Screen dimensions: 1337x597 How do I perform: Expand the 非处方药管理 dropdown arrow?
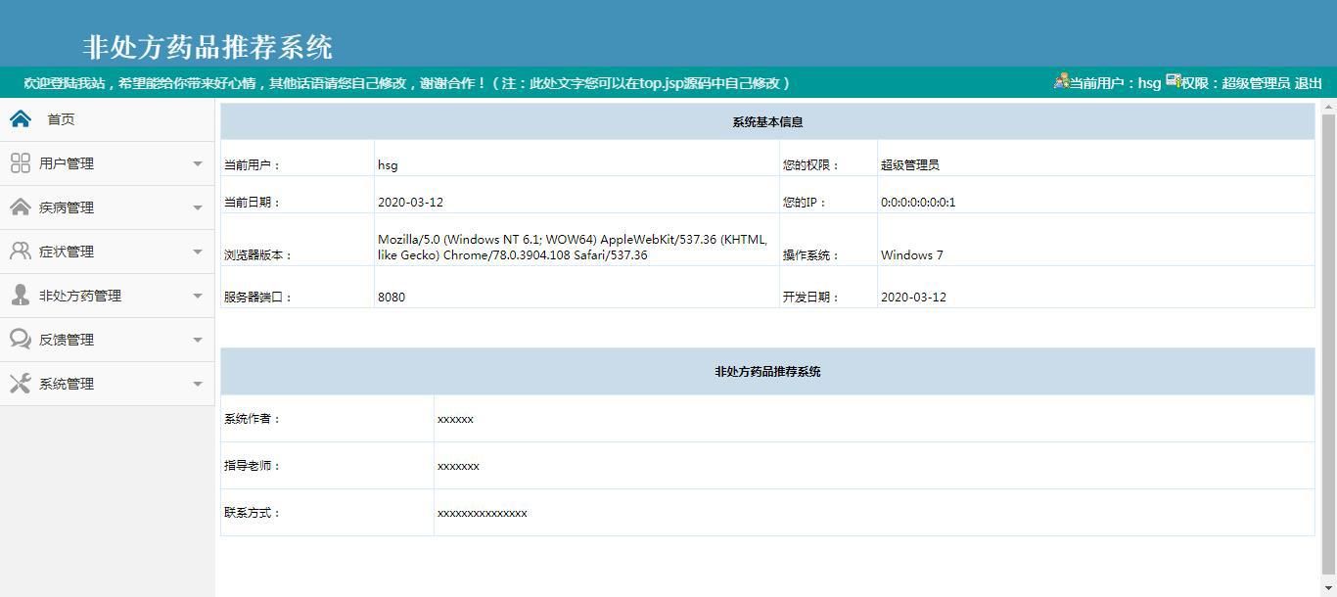point(198,296)
